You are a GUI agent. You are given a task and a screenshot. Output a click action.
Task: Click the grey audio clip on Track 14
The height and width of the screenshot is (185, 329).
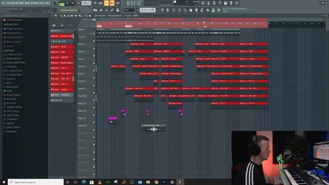tap(154, 128)
